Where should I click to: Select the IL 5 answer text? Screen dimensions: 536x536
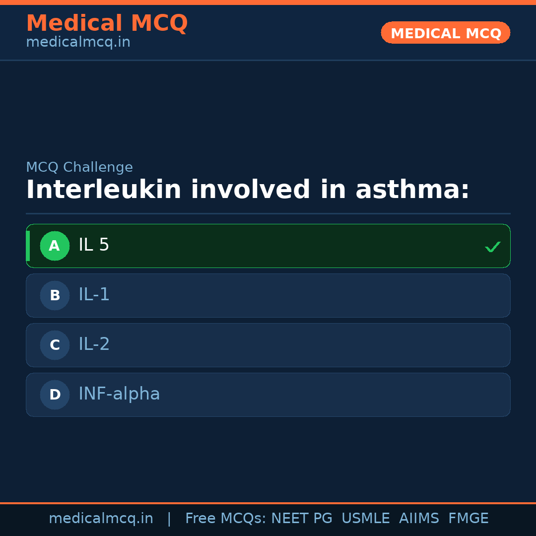coord(94,245)
